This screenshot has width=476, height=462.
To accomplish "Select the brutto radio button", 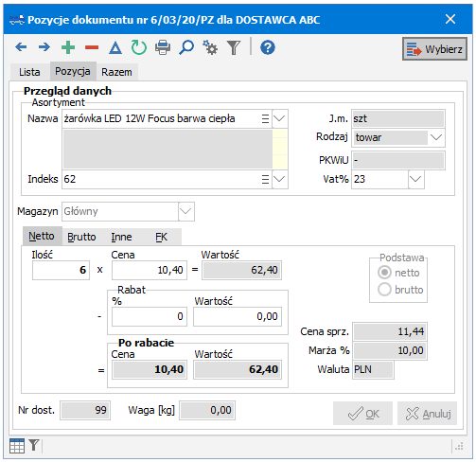I will point(384,289).
